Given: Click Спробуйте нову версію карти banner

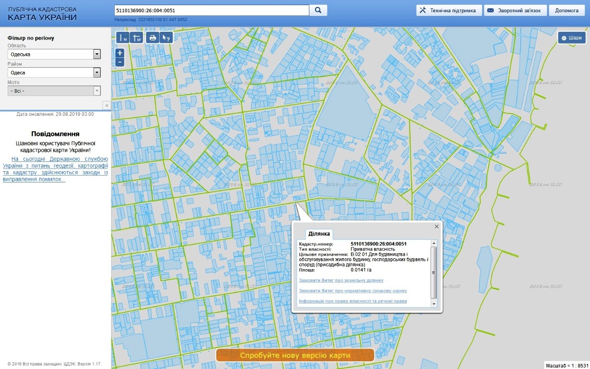Looking at the screenshot, I should (295, 355).
